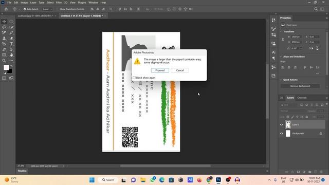329x185 pixels.
Task: Open the Window menu
Action: click(x=93, y=3)
